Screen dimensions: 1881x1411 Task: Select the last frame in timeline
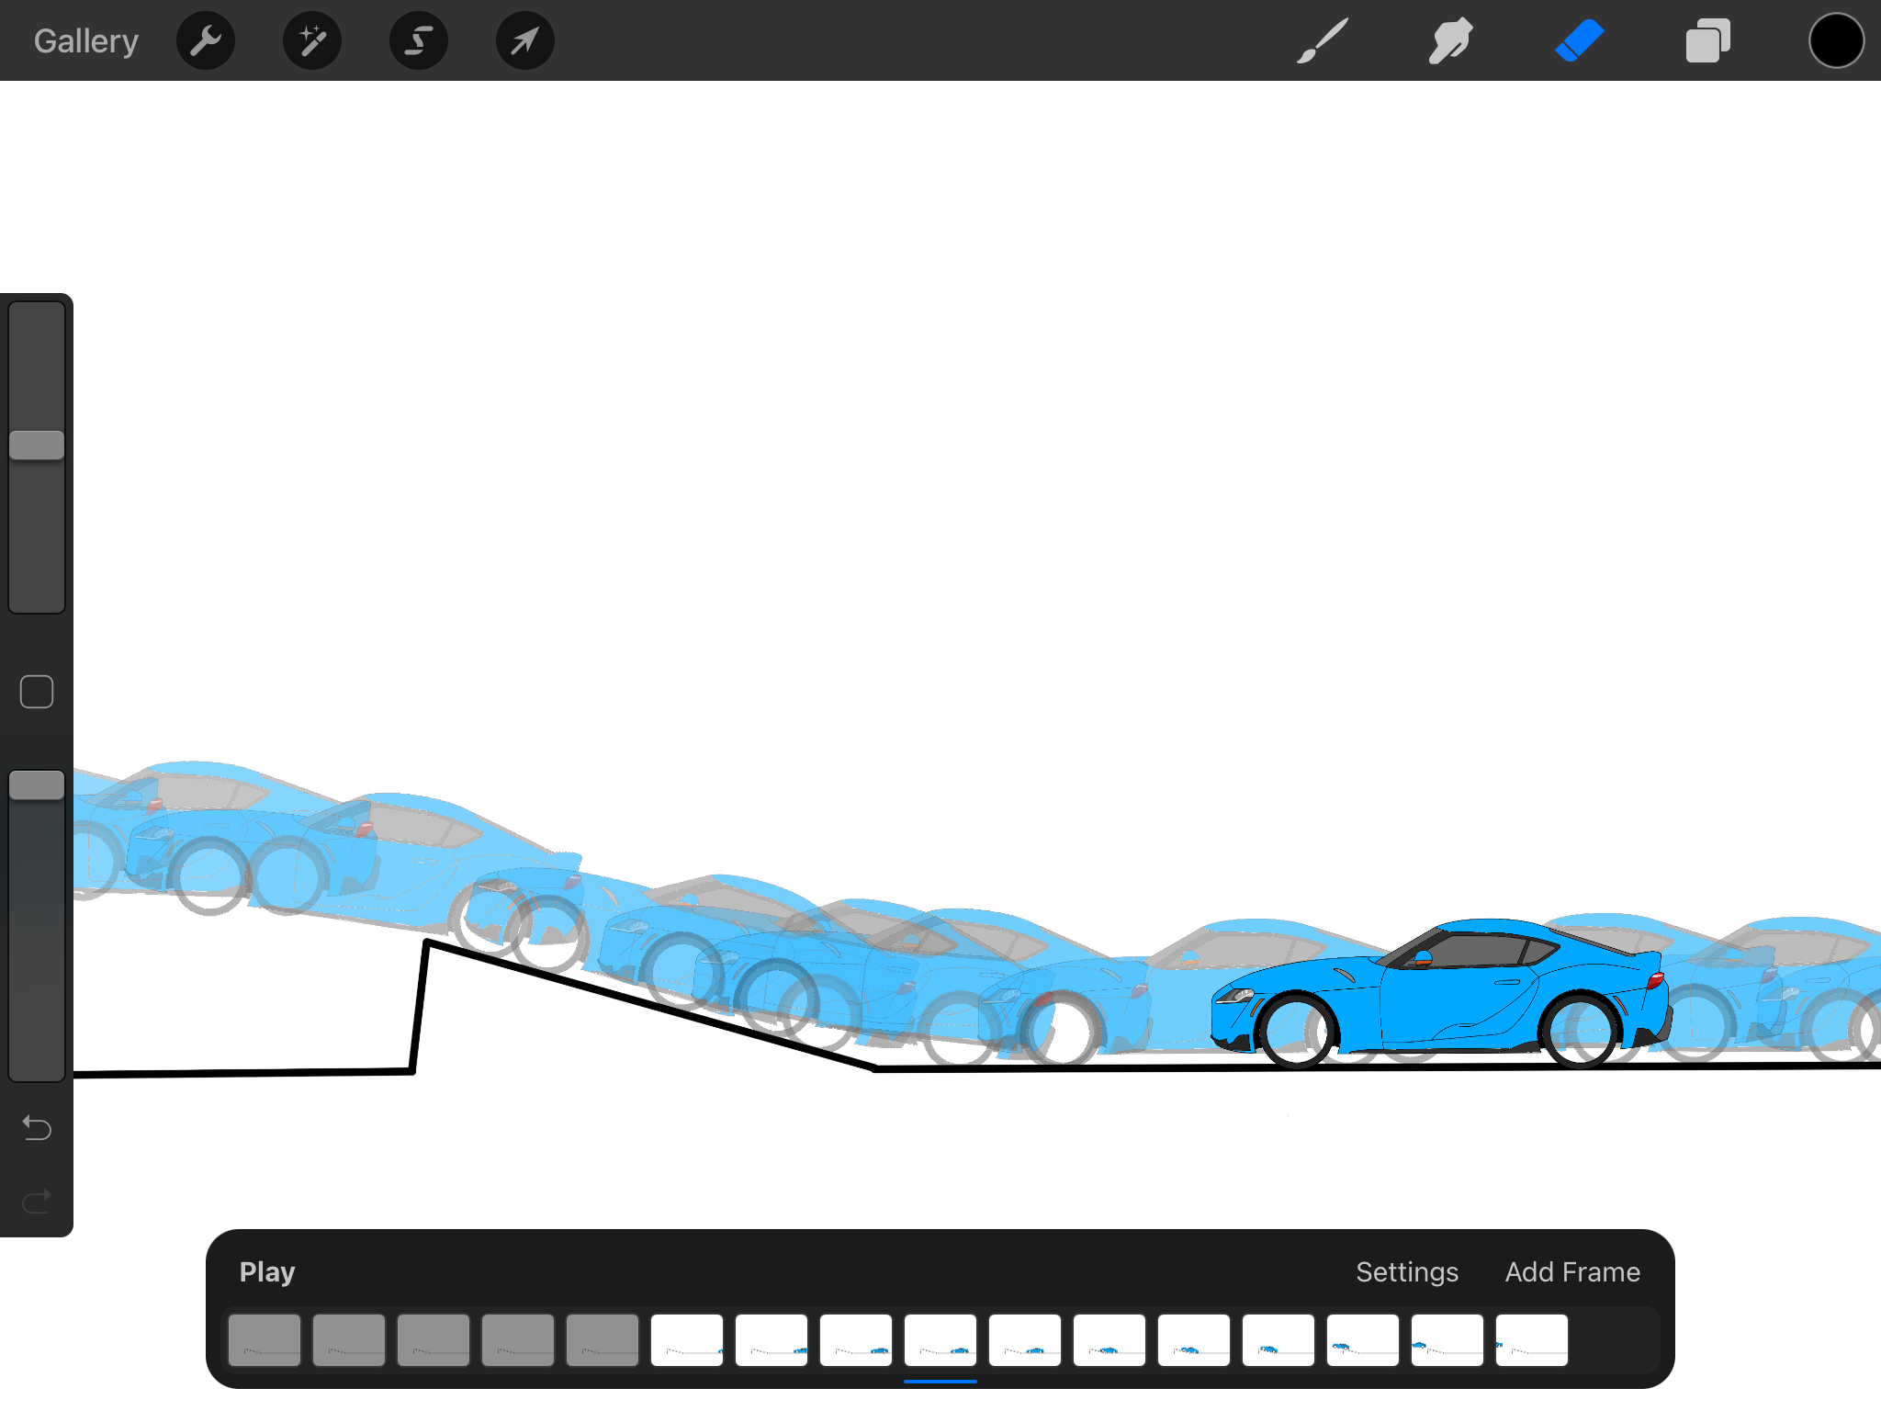[x=1532, y=1340]
